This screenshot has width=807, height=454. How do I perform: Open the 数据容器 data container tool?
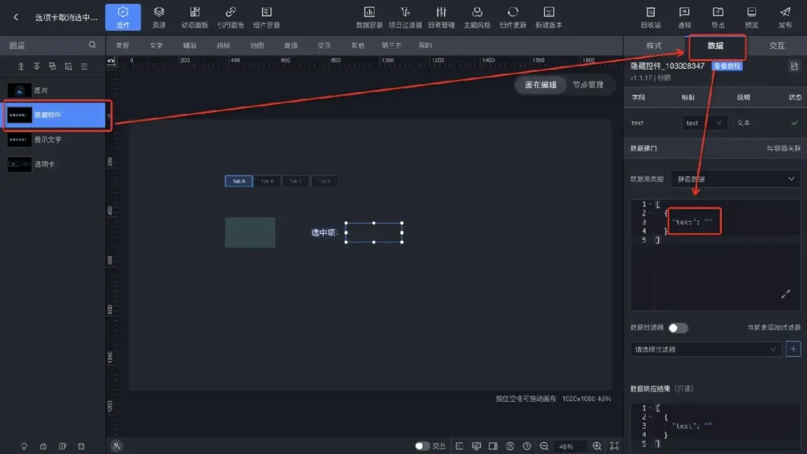click(x=369, y=17)
